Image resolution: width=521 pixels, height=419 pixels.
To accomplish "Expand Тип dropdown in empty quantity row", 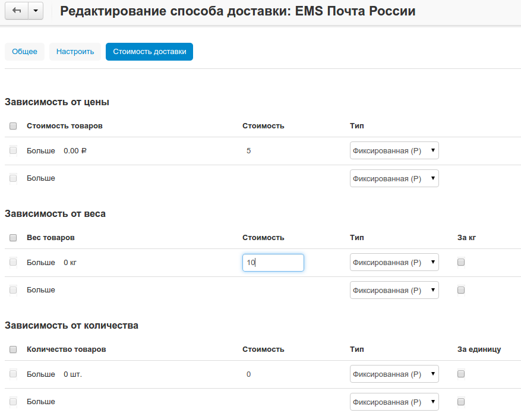I will (394, 402).
